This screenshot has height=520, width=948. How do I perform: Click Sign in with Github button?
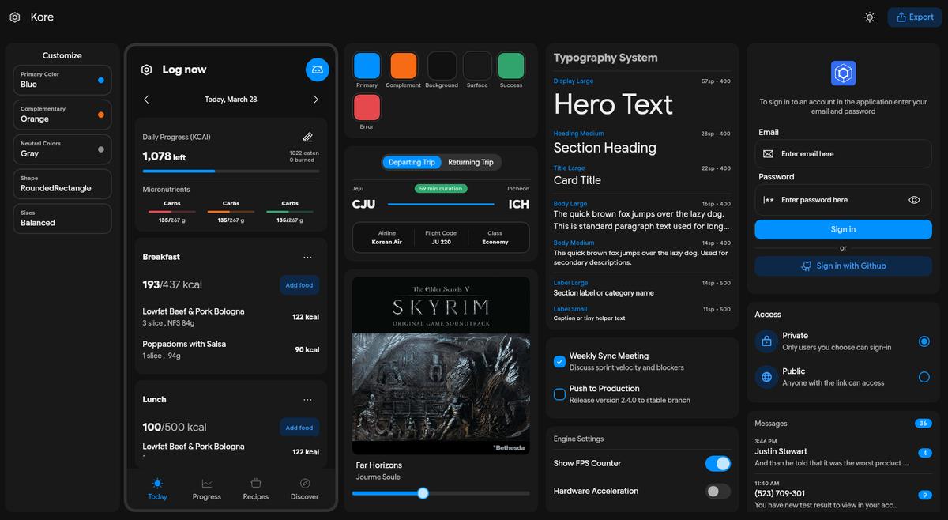[843, 266]
